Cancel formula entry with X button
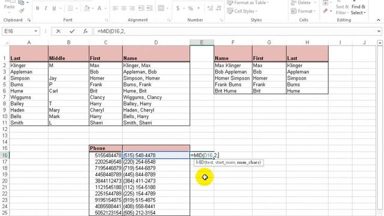 click(58, 31)
